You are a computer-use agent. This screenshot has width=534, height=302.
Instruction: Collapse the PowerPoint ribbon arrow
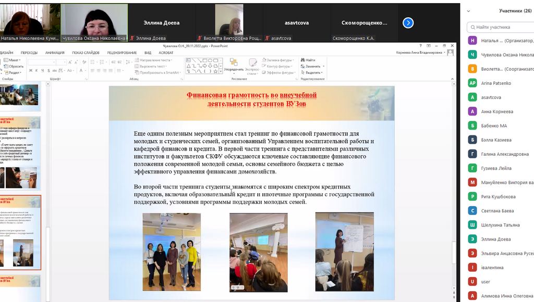pyautogui.click(x=452, y=79)
